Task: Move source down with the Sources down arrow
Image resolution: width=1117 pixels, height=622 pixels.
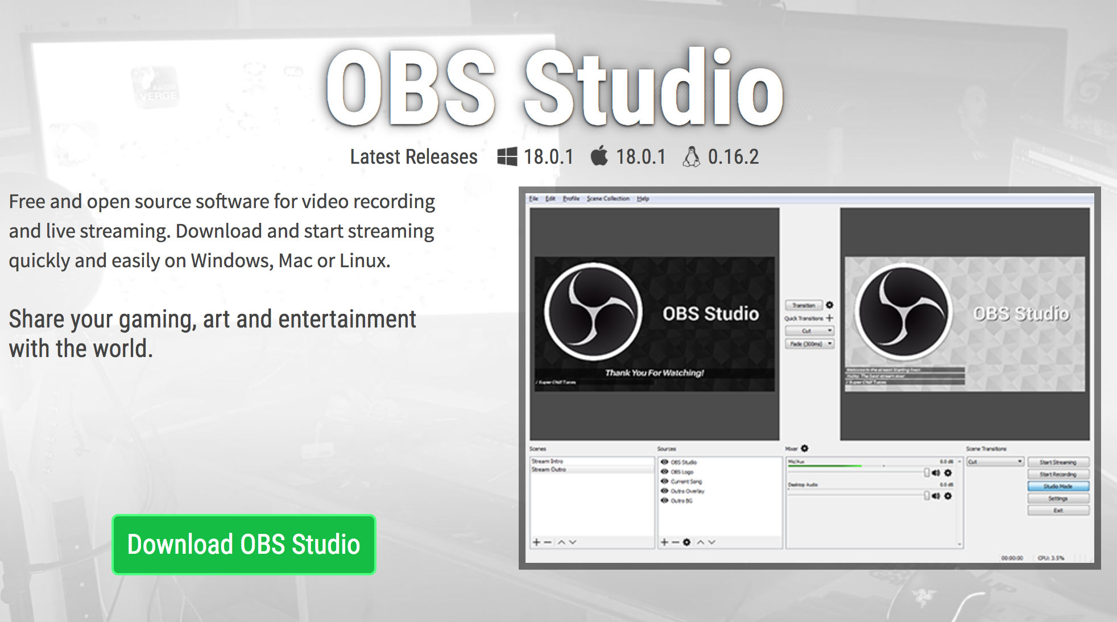Action: (711, 542)
